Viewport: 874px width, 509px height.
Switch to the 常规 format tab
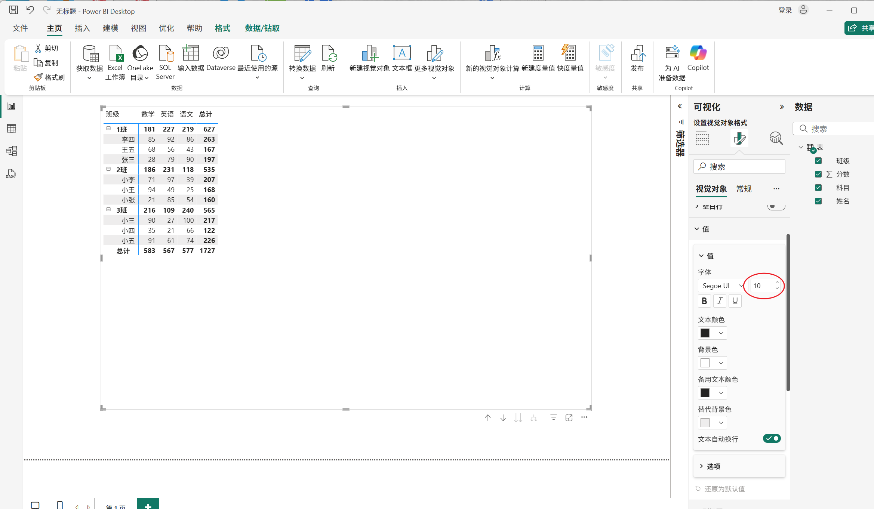point(744,189)
